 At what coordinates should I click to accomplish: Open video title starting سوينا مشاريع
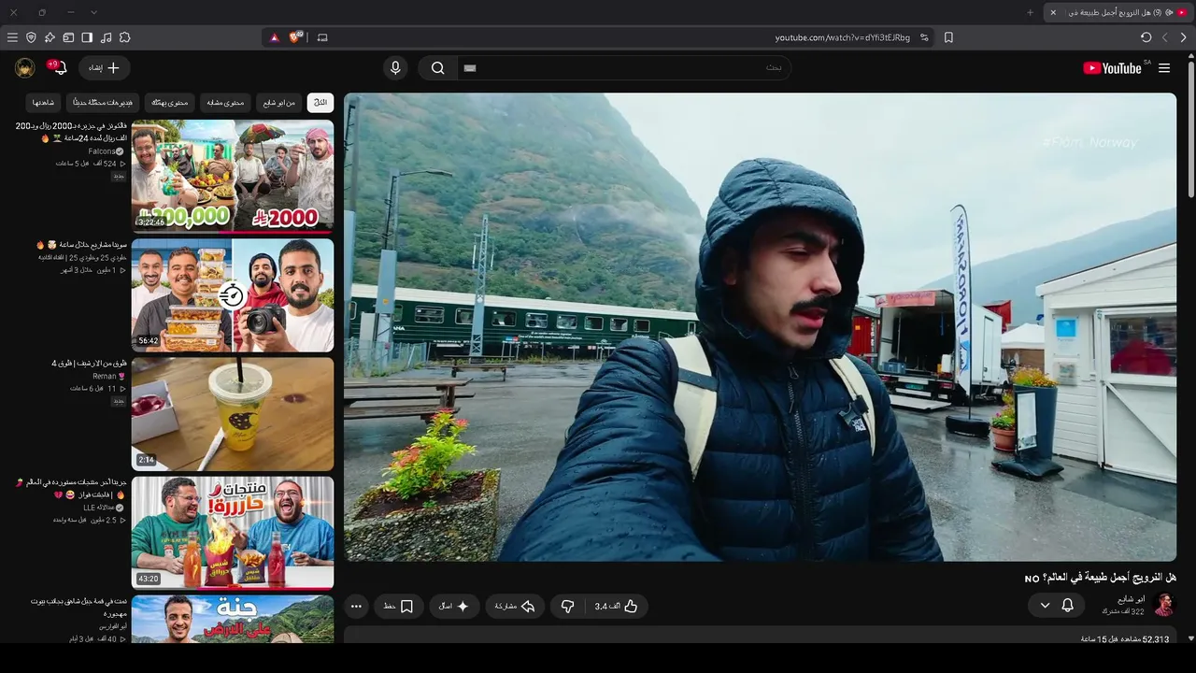(82, 245)
